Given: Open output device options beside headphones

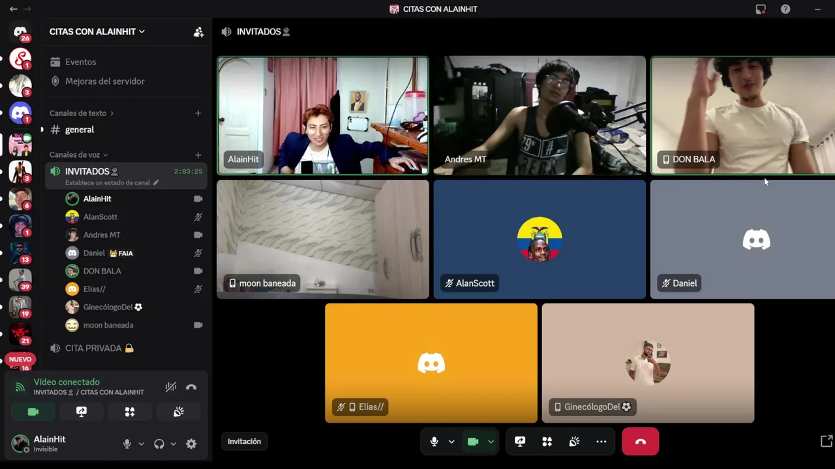Looking at the screenshot, I should click(x=173, y=444).
